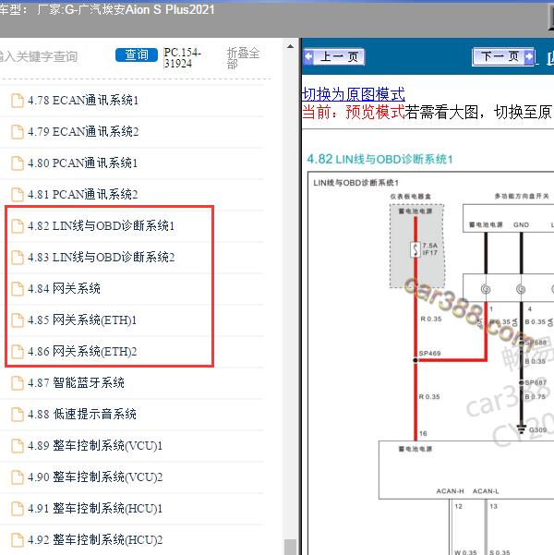
Task: Click the LIN线与OBD诊断系统1 wiring diagram preview
Action: tap(431, 364)
